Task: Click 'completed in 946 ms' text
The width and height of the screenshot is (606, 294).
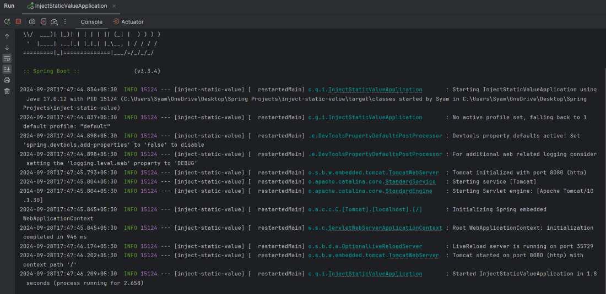Action: (x=55, y=237)
